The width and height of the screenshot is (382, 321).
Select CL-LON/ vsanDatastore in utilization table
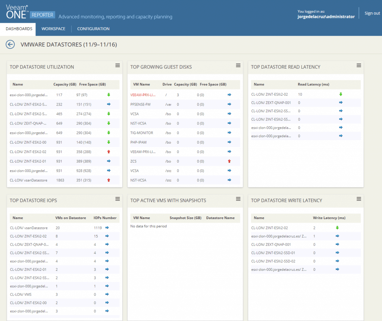pyautogui.click(x=28, y=180)
